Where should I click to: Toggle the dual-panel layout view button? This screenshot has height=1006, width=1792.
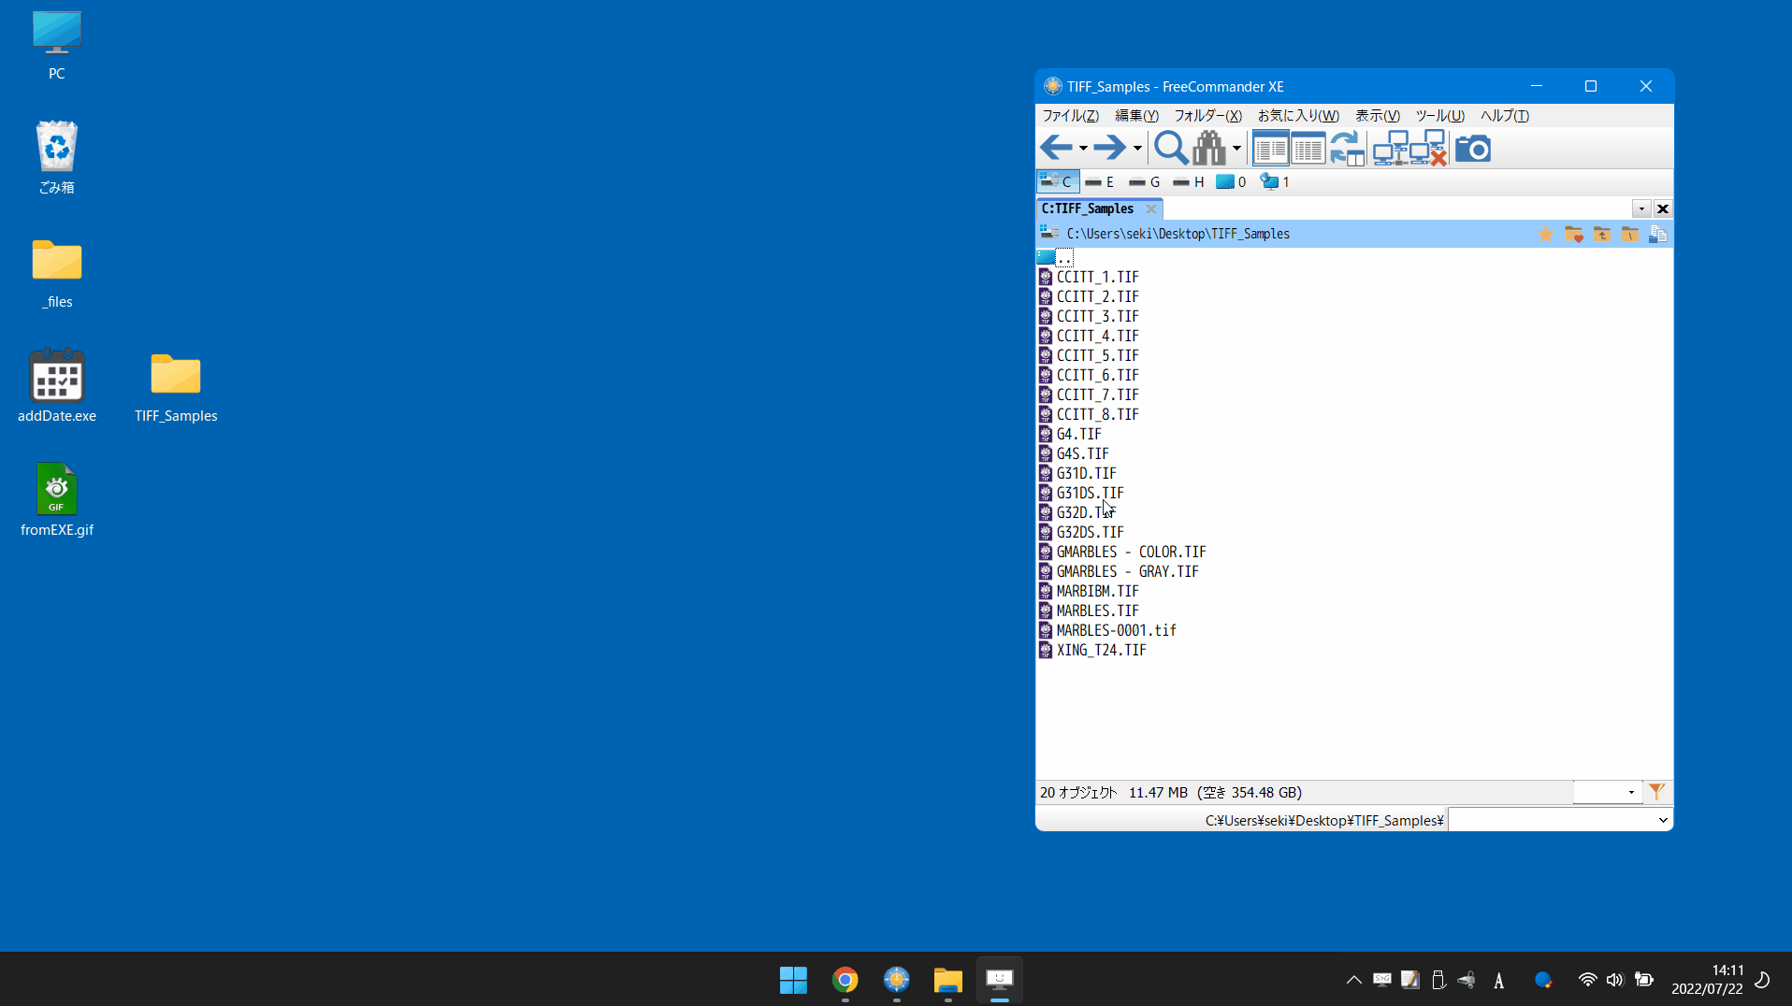(1270, 148)
